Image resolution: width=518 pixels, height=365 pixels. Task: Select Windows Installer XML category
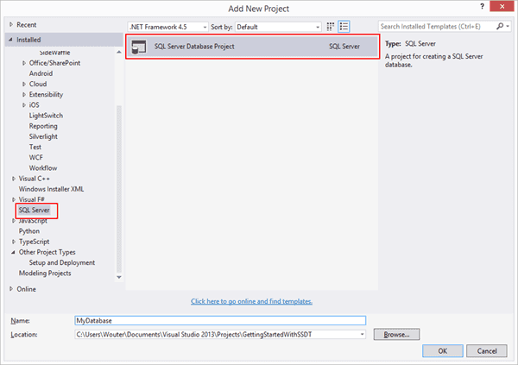[51, 189]
